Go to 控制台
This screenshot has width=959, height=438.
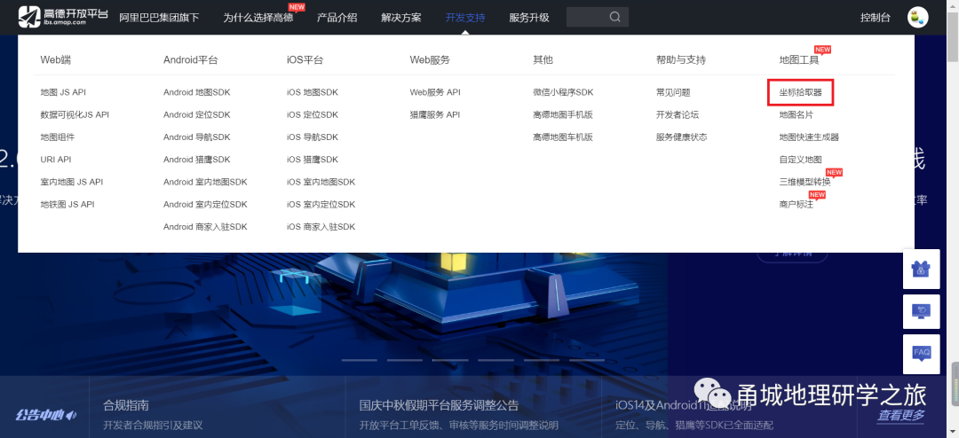pyautogui.click(x=876, y=18)
